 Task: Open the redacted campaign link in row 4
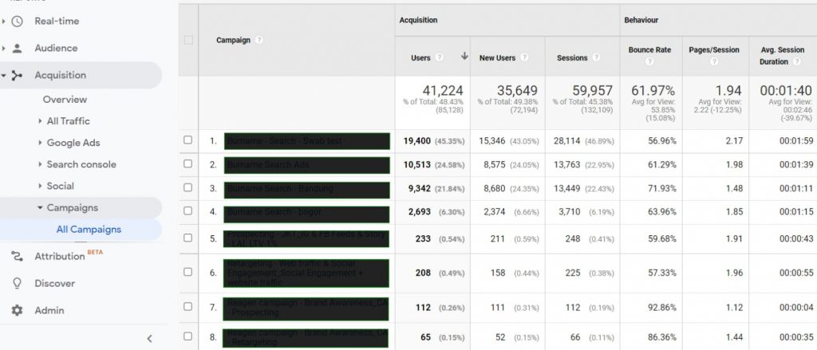click(307, 213)
